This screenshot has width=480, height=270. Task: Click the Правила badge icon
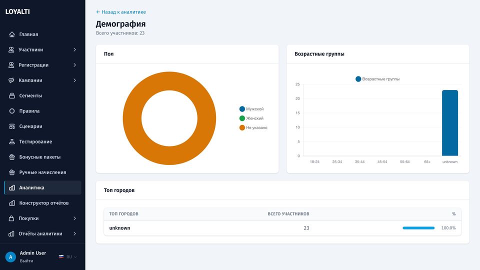pos(12,111)
